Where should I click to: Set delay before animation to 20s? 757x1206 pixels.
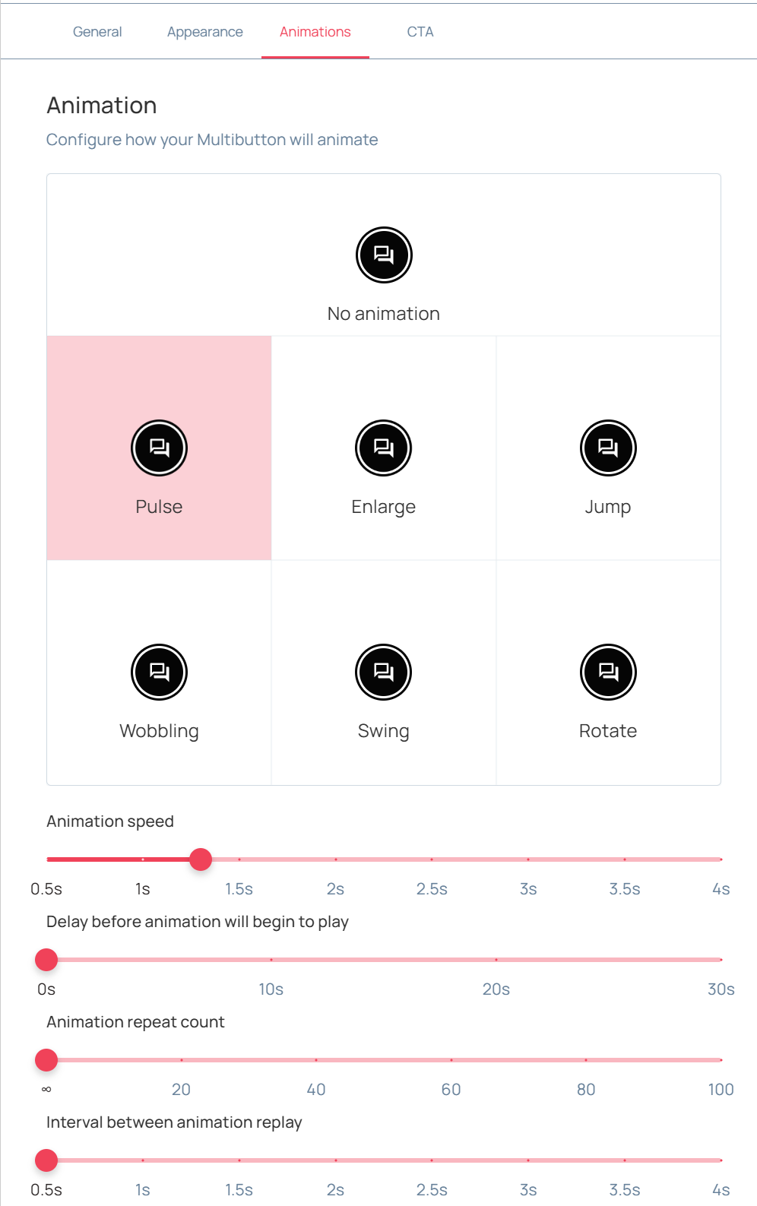(496, 960)
